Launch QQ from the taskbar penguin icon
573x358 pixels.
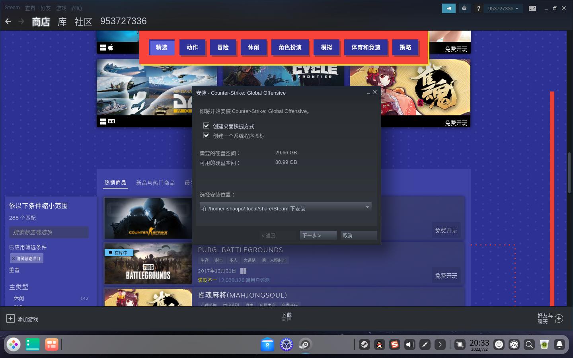(380, 344)
